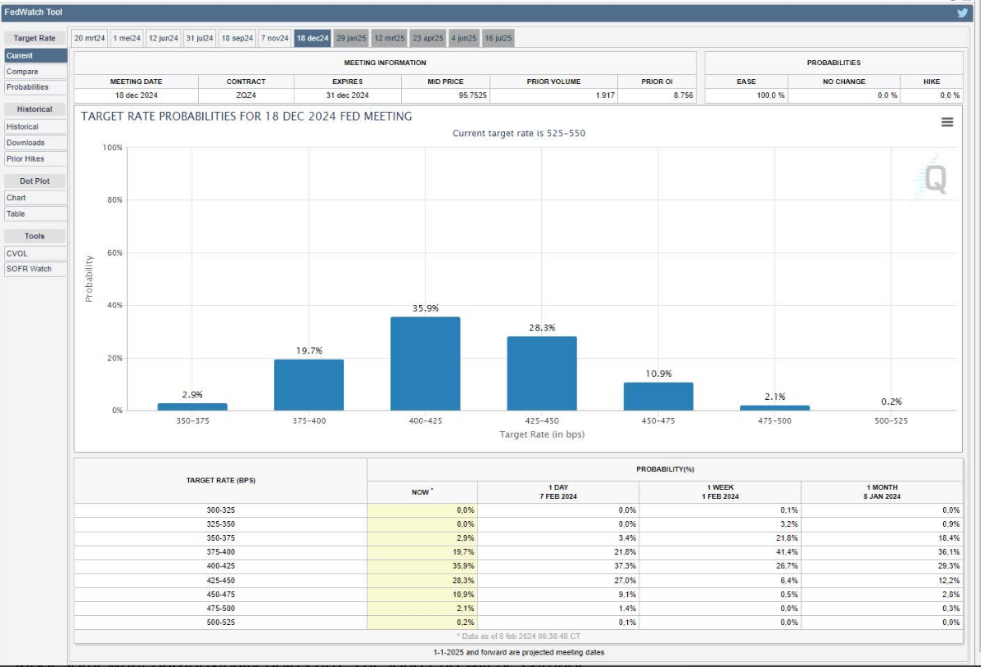Image resolution: width=981 pixels, height=667 pixels.
Task: Click the ZQZ4 contract cell
Action: pos(246,96)
